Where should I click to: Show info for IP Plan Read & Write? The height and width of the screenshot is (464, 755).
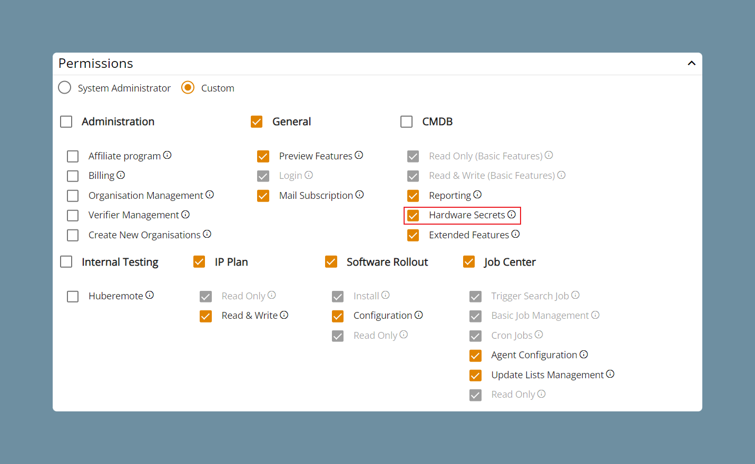click(x=284, y=315)
